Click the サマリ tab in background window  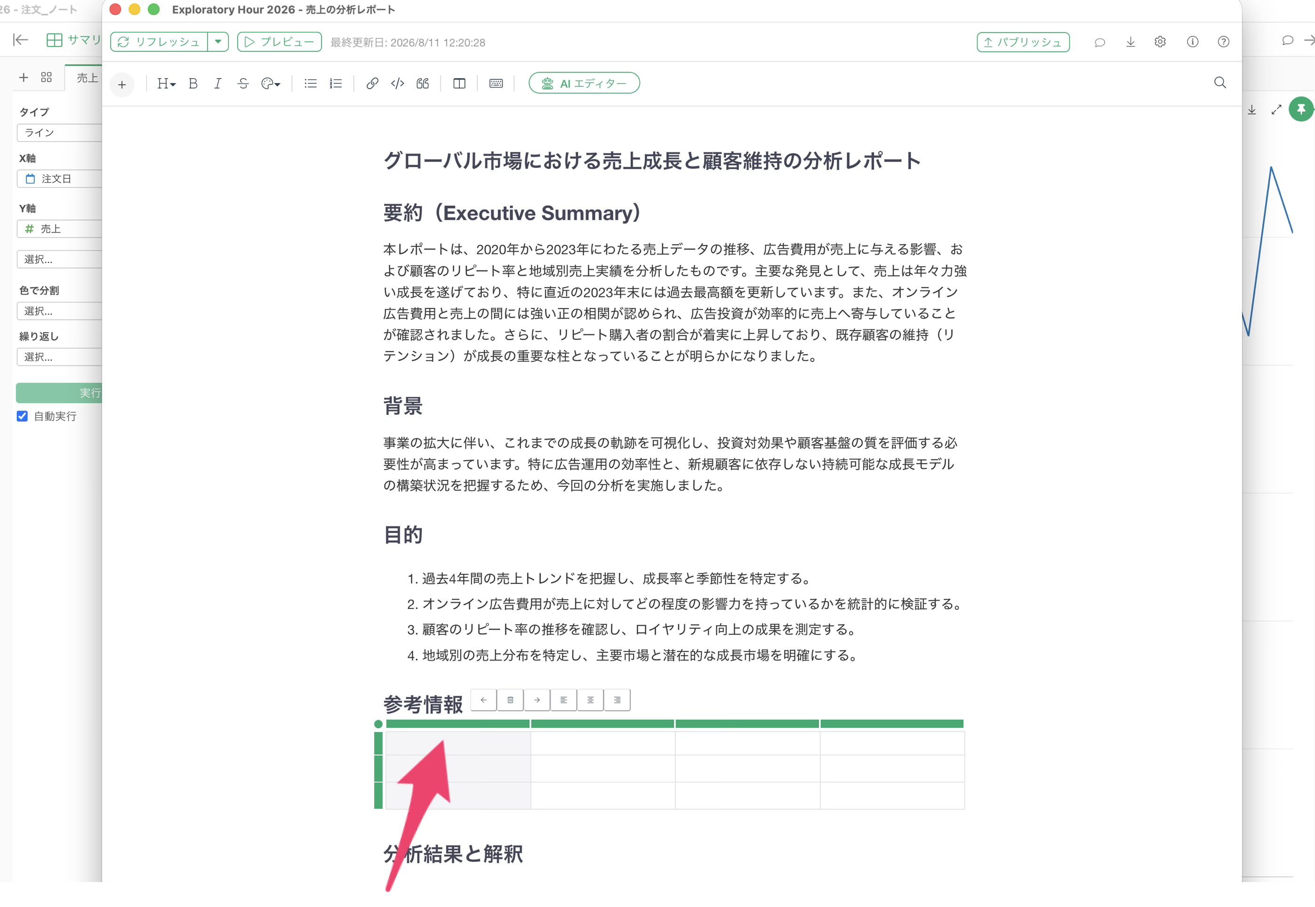click(74, 40)
